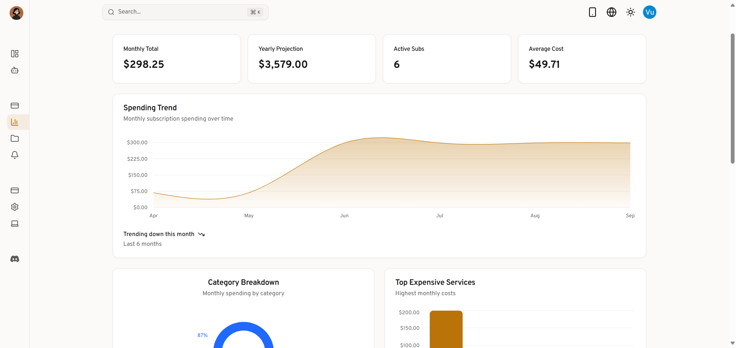Open the lower credit card sidebar icon
Screen dimensions: 736x348
(x=15, y=190)
